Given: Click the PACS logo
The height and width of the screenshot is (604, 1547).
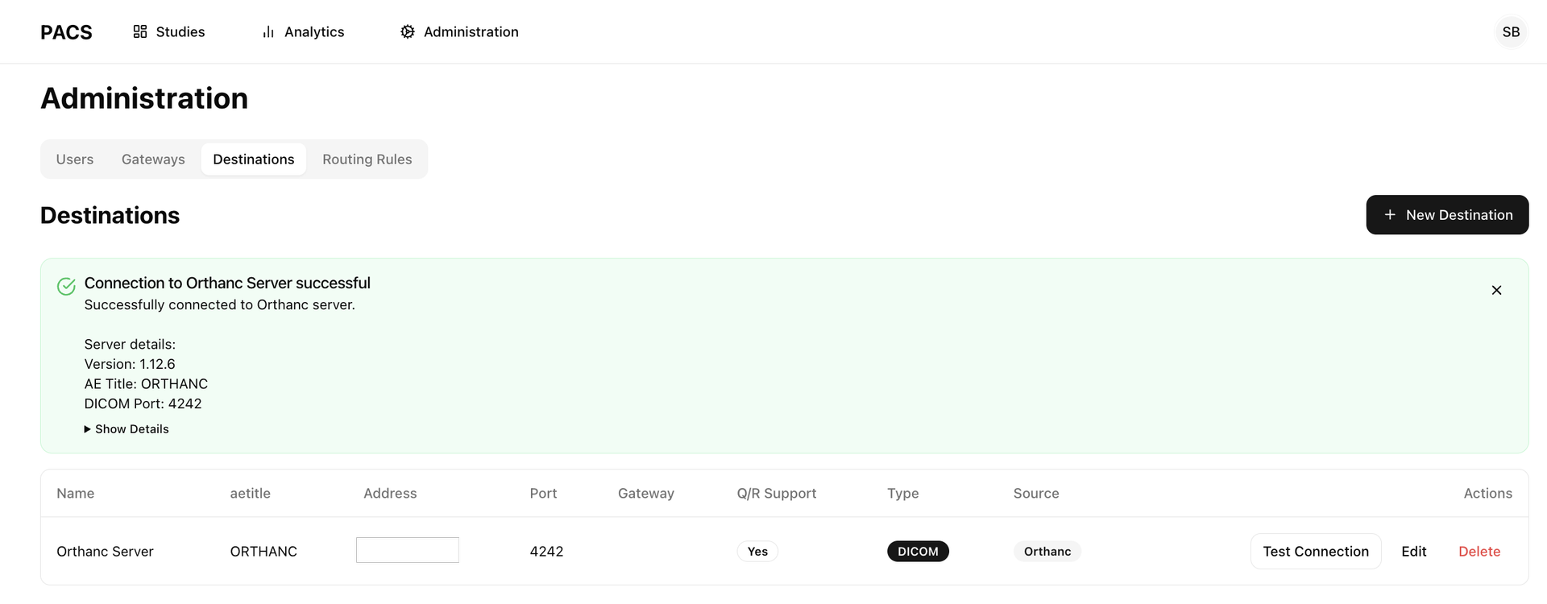Looking at the screenshot, I should [66, 32].
